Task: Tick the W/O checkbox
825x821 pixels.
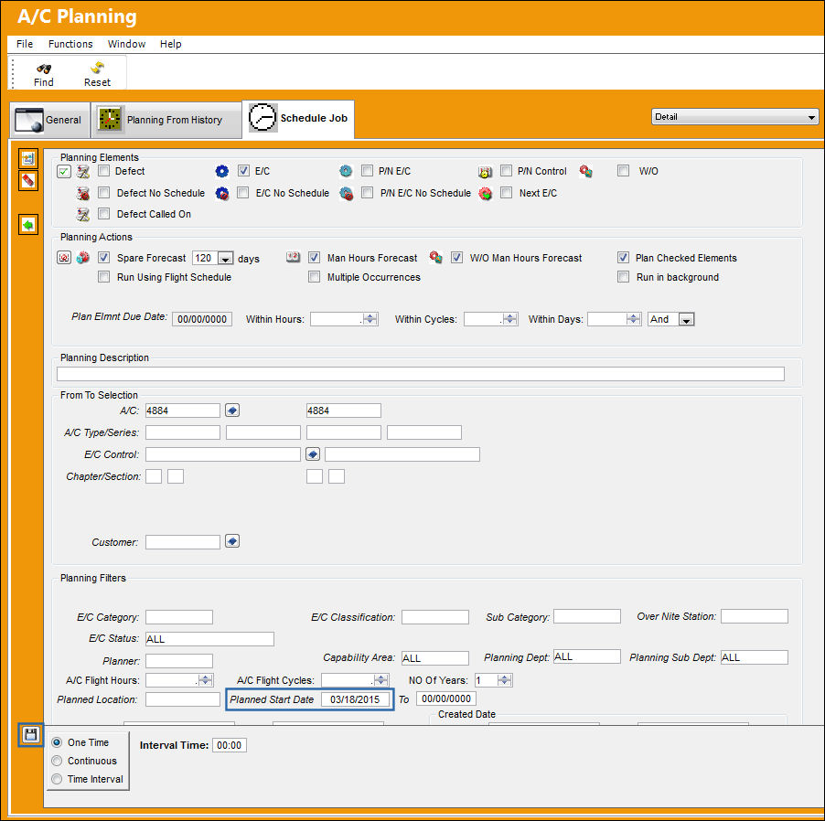Action: coord(624,171)
